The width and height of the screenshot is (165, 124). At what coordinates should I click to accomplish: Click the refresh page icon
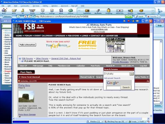point(29,17)
